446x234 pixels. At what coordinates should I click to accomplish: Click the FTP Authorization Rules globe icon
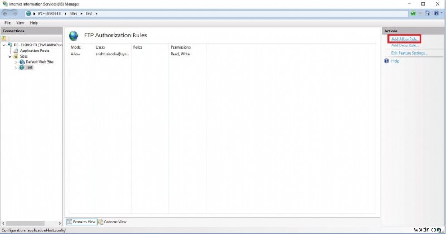point(74,36)
